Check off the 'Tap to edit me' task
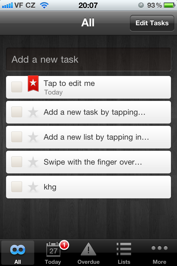Screen dimensions: 177x266 pyautogui.click(x=17, y=87)
